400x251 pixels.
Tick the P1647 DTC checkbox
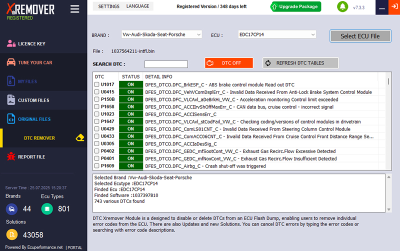click(x=96, y=121)
